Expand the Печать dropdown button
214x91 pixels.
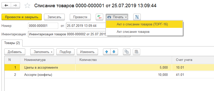pyautogui.click(x=117, y=17)
